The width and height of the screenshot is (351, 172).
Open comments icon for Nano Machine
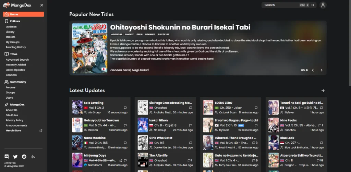(125, 143)
